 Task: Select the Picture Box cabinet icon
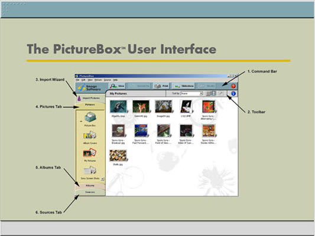pyautogui.click(x=90, y=117)
